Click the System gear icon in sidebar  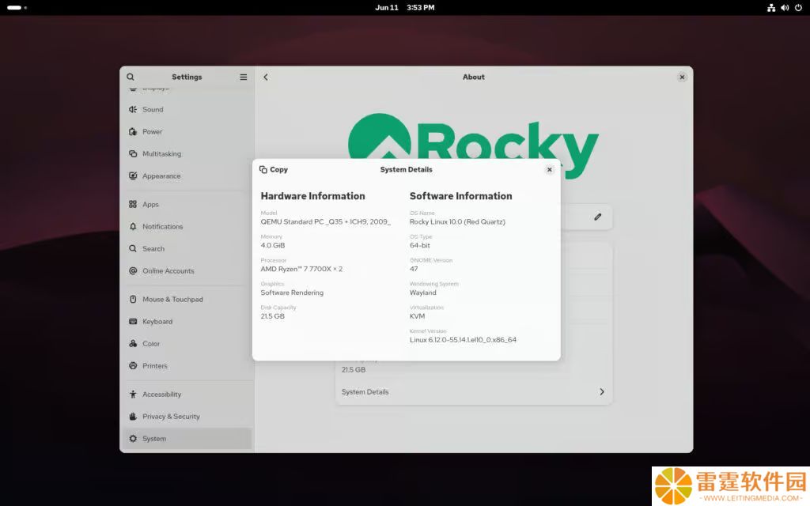tap(133, 439)
